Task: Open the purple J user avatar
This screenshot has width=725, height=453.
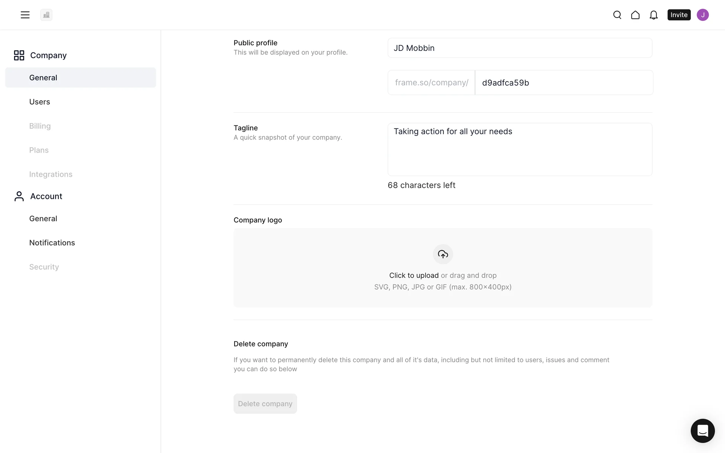Action: (x=702, y=15)
